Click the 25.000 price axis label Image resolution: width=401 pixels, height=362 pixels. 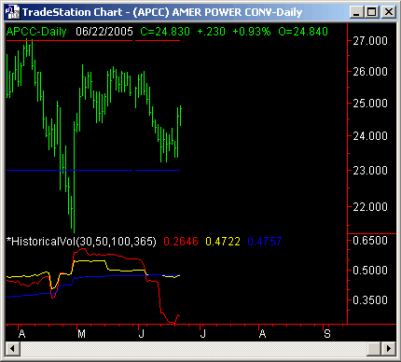coord(370,104)
